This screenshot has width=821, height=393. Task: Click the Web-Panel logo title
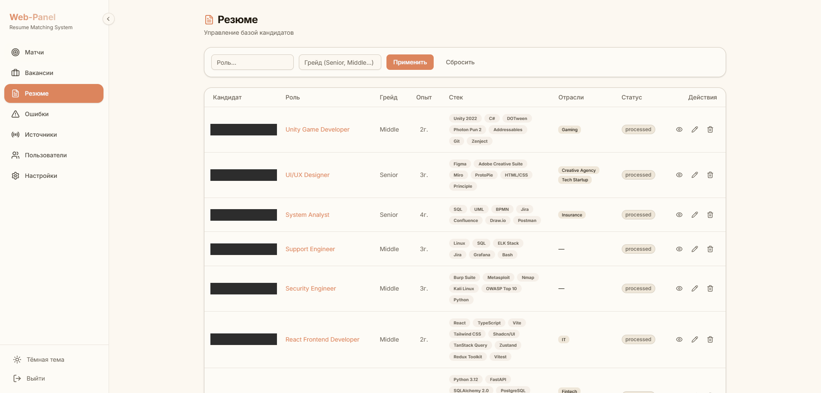(x=33, y=17)
